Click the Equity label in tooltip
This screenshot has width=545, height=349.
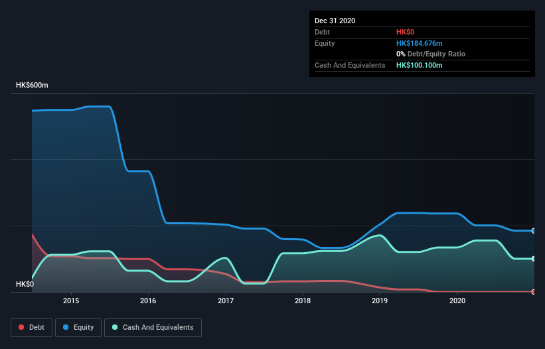point(325,43)
